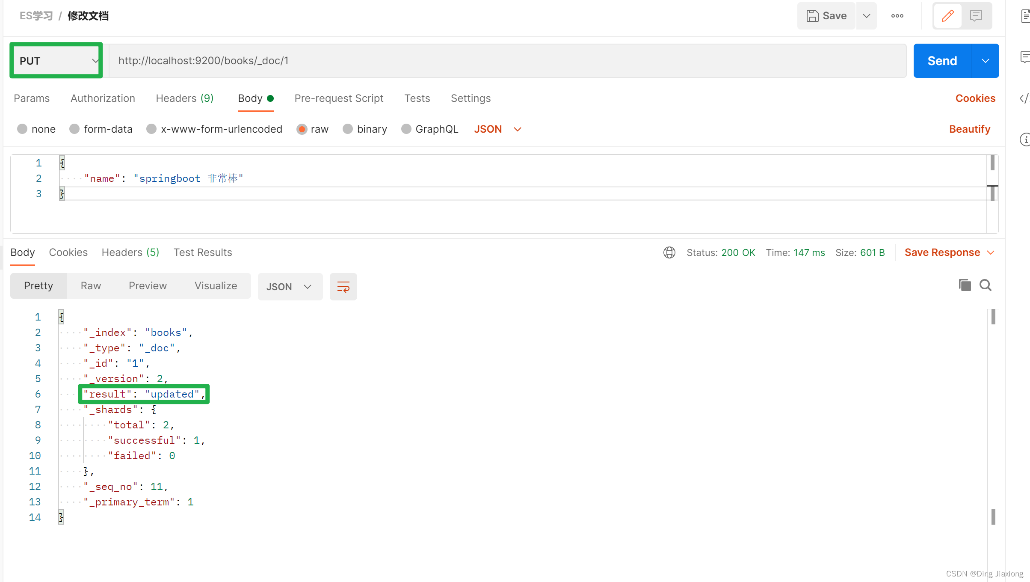
Task: Click the ES学习 breadcrumb
Action: tap(36, 16)
